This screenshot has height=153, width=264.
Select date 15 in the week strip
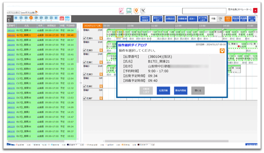[x=21, y=18]
